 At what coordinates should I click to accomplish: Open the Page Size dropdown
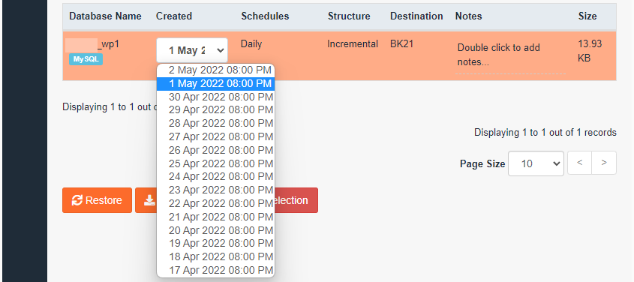coord(536,163)
